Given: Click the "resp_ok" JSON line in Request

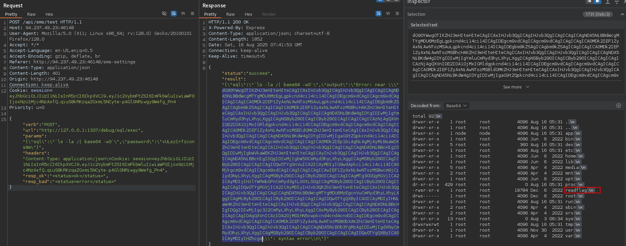Looking at the screenshot, I should [x=66, y=176].
